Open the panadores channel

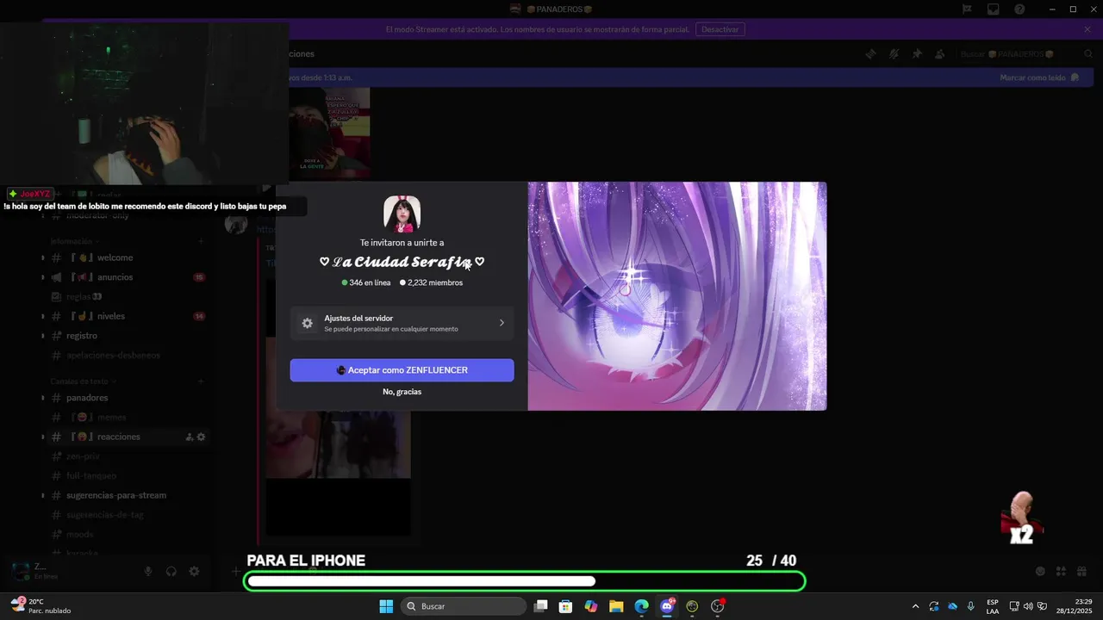(x=125, y=398)
